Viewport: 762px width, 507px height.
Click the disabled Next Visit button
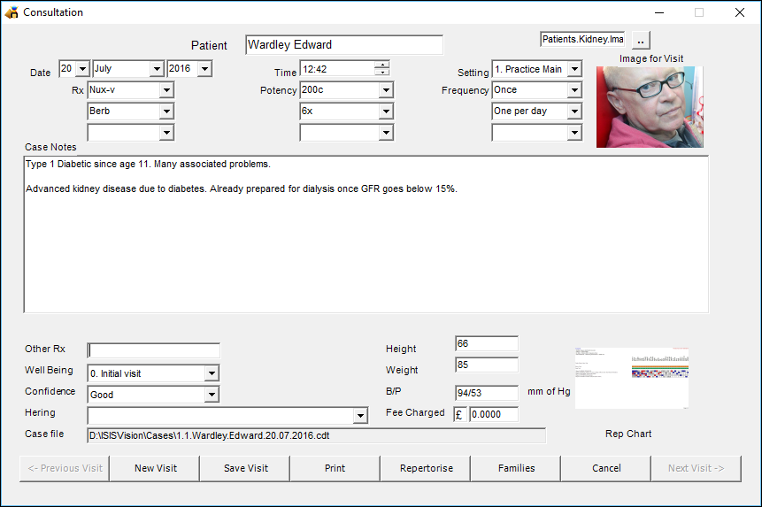(697, 468)
